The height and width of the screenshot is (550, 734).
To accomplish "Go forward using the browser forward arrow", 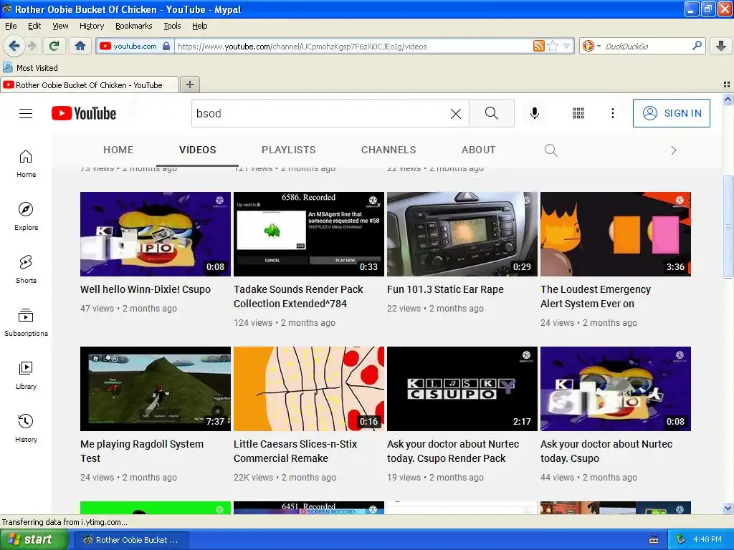I will coord(32,46).
